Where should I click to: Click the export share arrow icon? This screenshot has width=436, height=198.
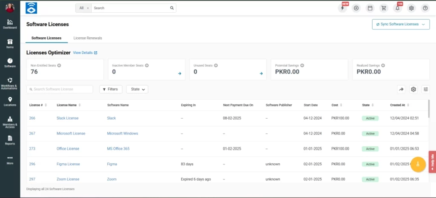tap(401, 89)
